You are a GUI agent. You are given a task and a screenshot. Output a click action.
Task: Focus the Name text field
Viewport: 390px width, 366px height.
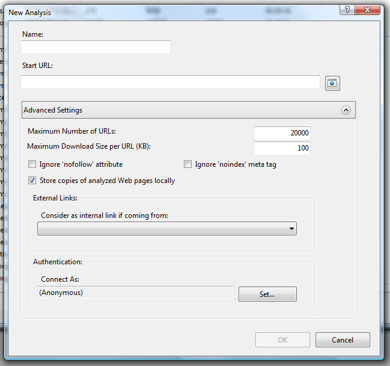pyautogui.click(x=96, y=47)
